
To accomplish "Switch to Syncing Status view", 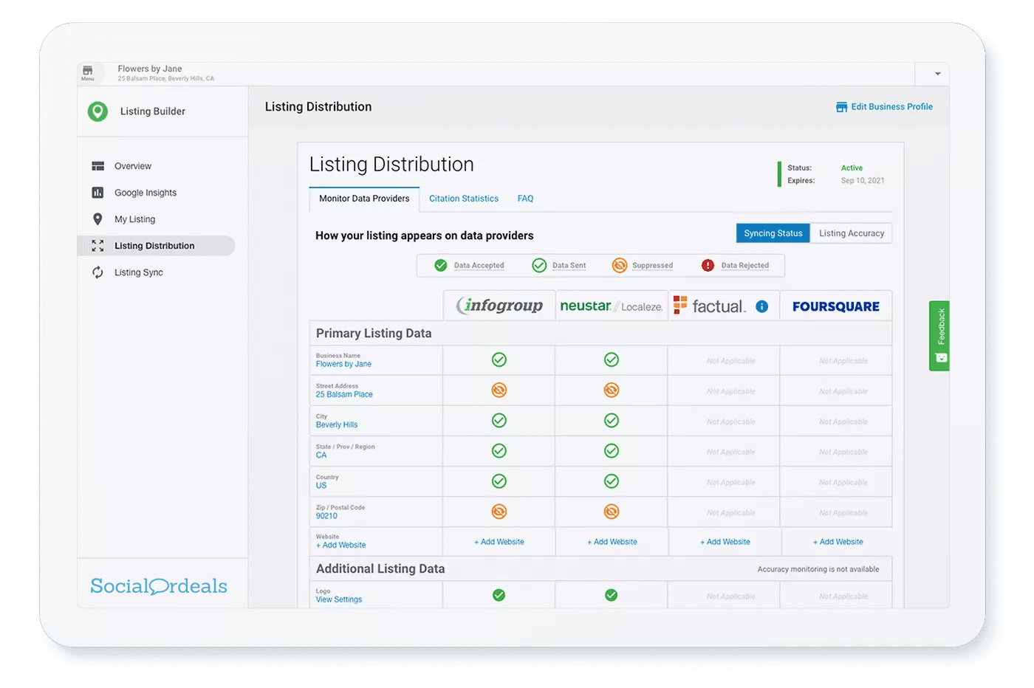I will pyautogui.click(x=773, y=233).
